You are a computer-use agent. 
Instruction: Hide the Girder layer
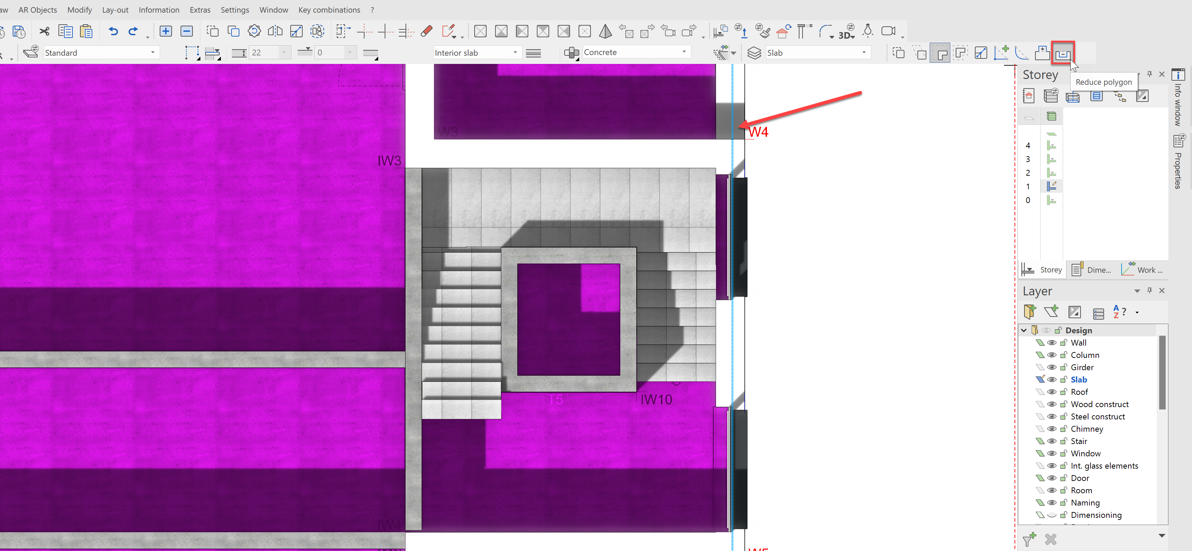coord(1052,367)
